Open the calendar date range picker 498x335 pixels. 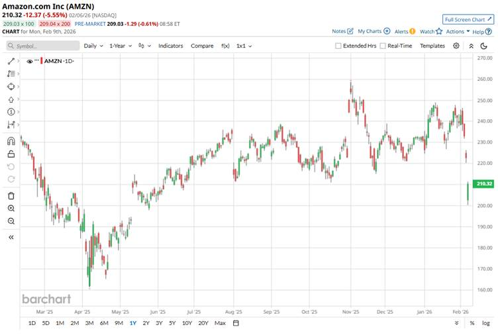tap(236, 323)
